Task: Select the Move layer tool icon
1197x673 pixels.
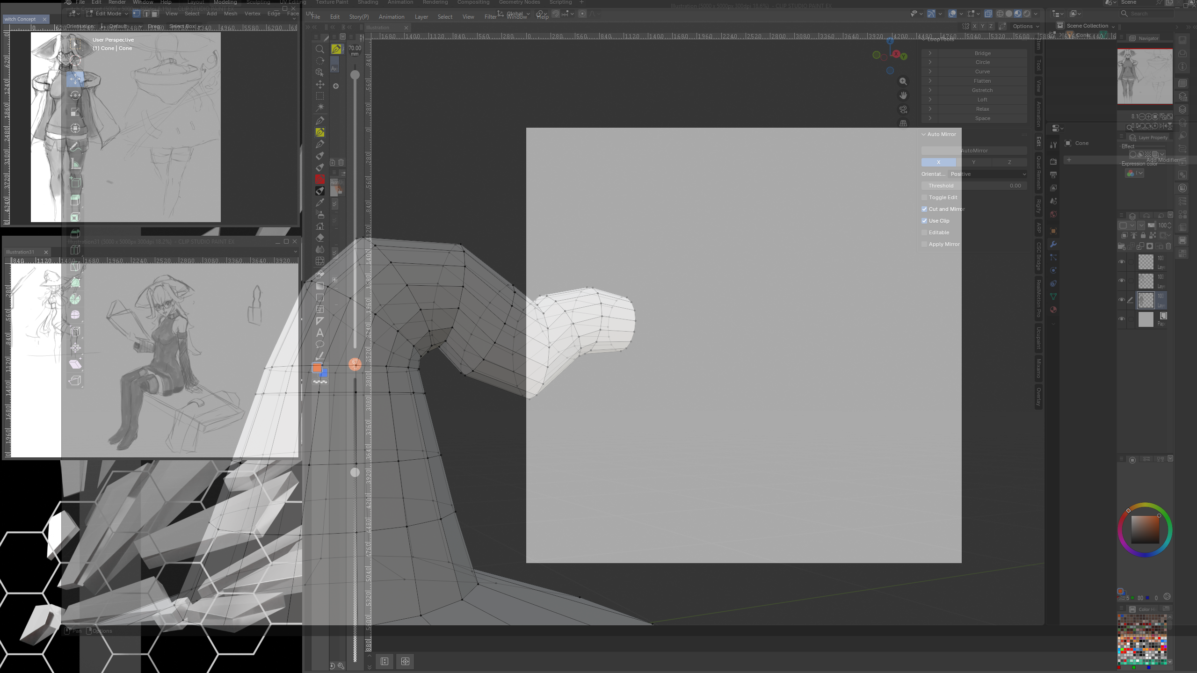Action: [x=320, y=84]
